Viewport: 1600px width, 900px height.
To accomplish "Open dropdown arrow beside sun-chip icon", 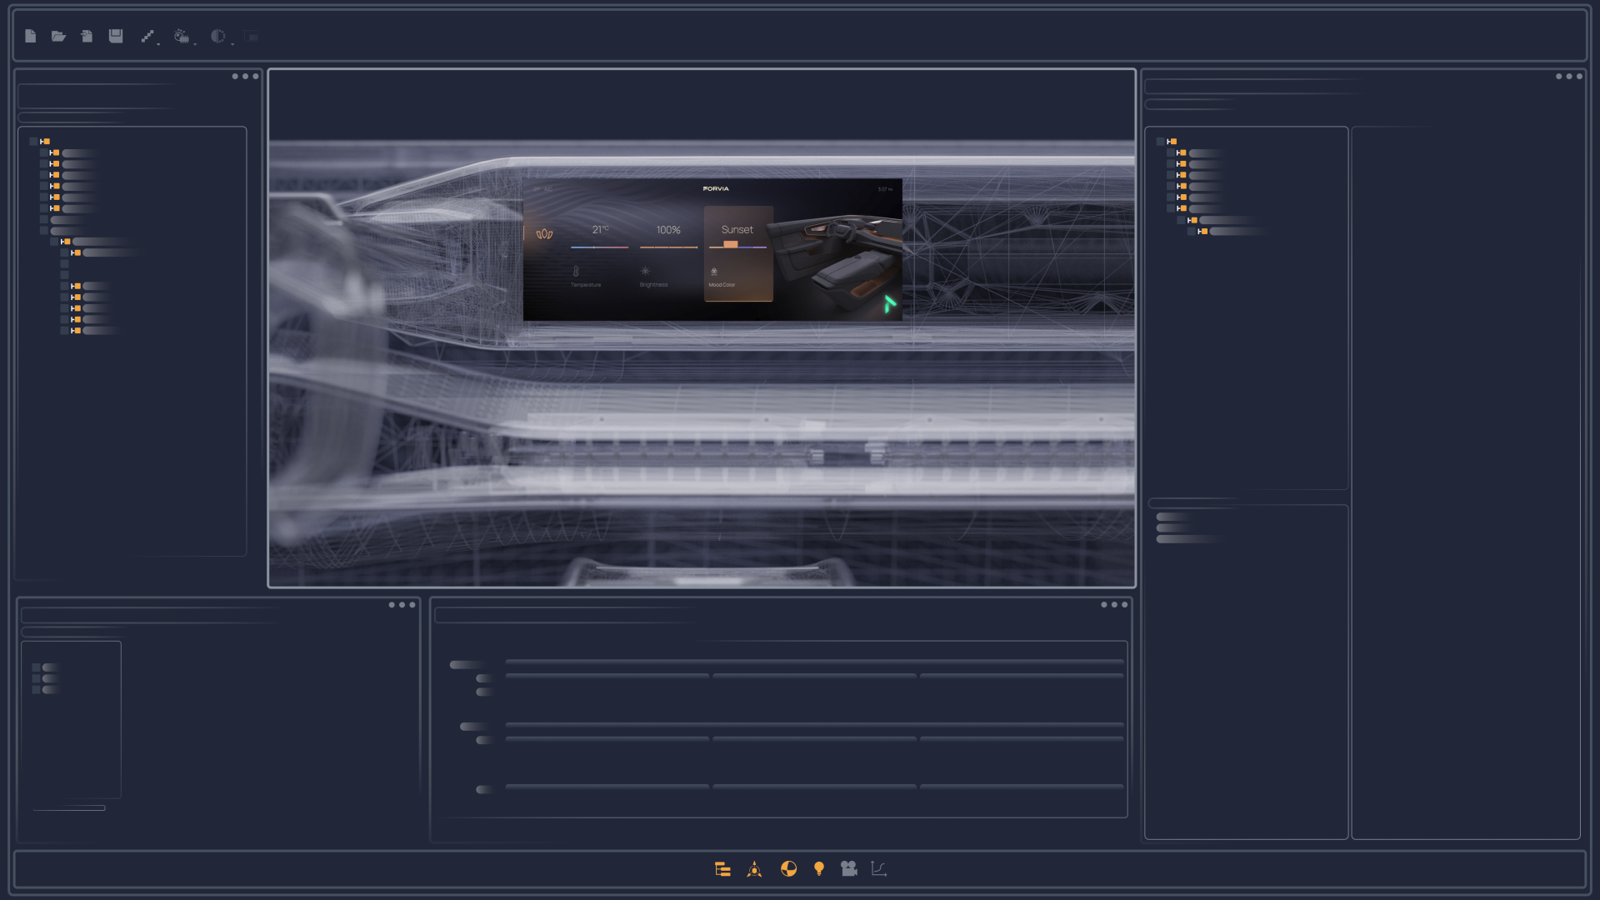I will pos(195,43).
